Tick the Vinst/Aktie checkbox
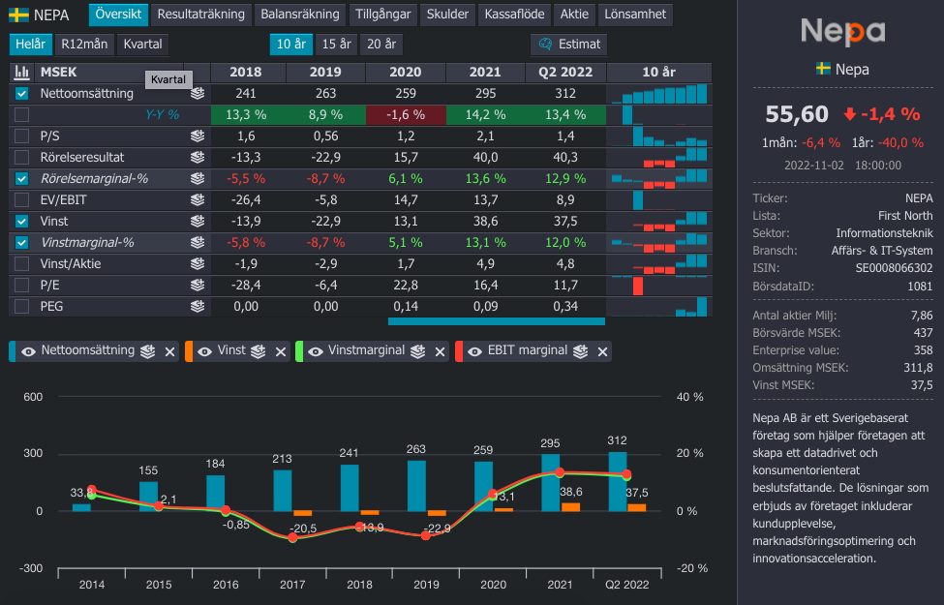Viewport: 944px width, 605px height. click(22, 263)
